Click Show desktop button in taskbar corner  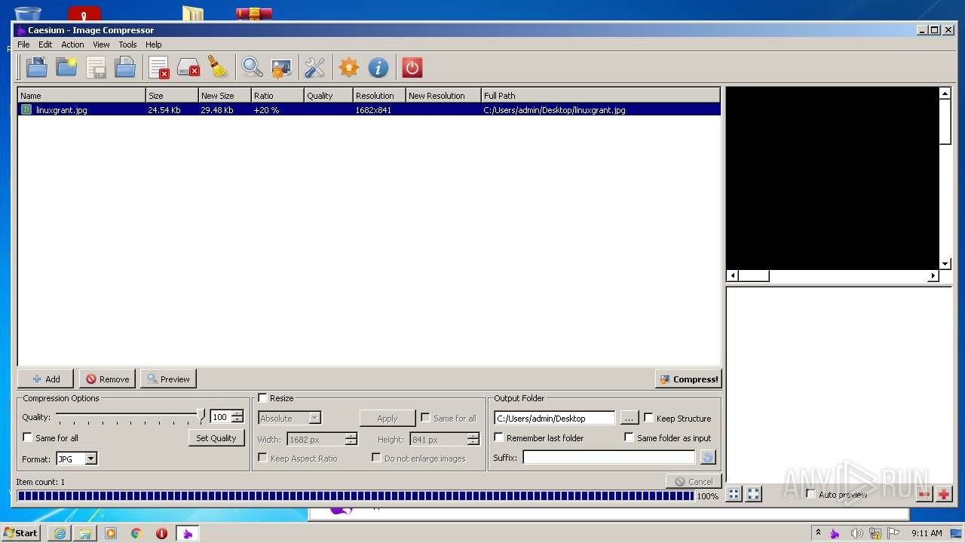[956, 533]
